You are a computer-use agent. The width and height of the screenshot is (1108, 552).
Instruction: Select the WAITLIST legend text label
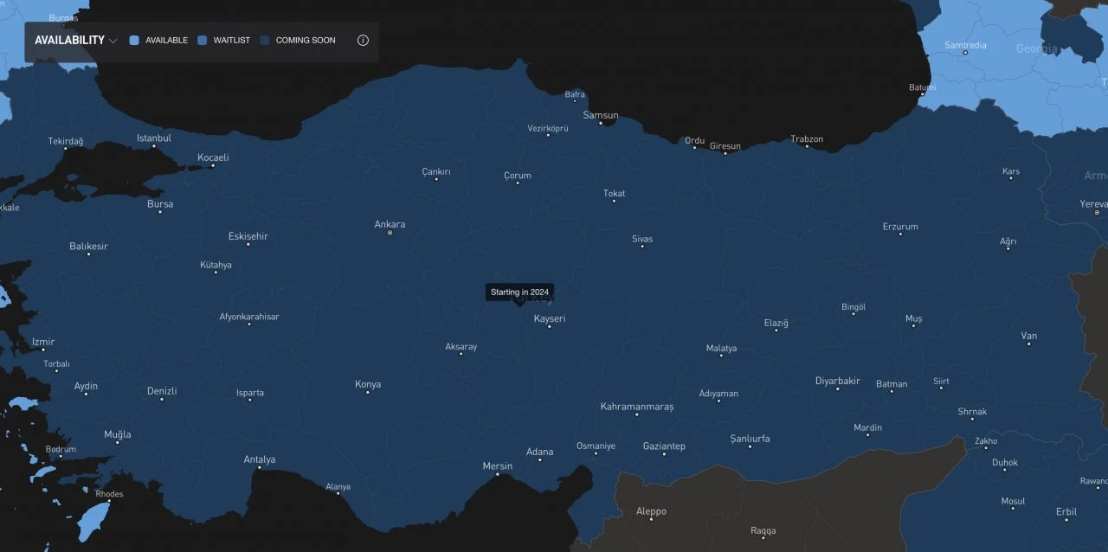point(232,41)
